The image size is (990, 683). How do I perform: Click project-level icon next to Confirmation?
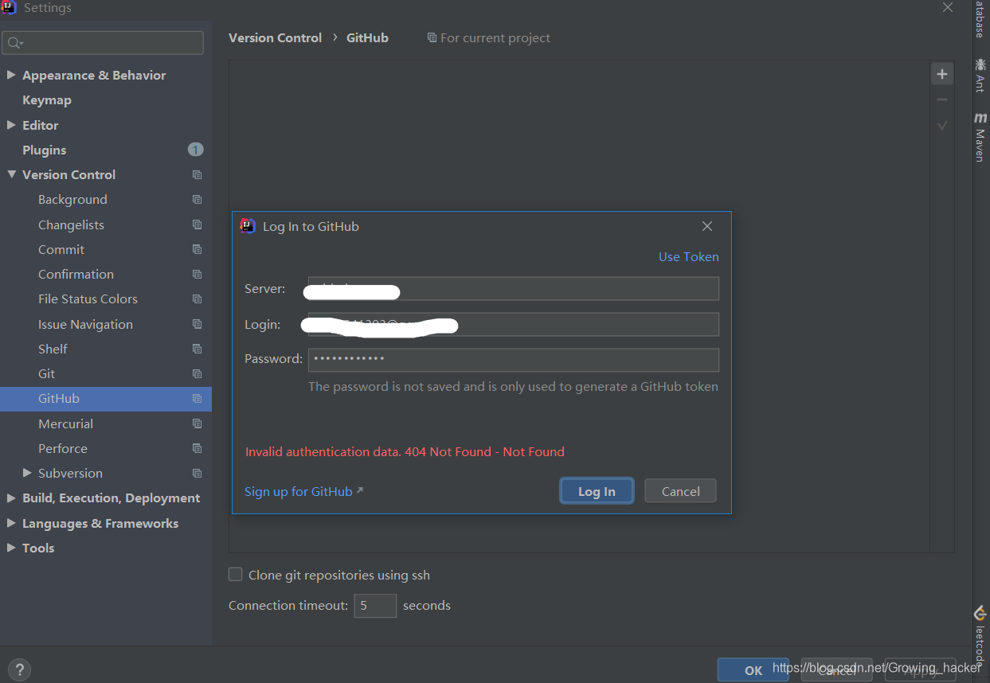pos(197,274)
